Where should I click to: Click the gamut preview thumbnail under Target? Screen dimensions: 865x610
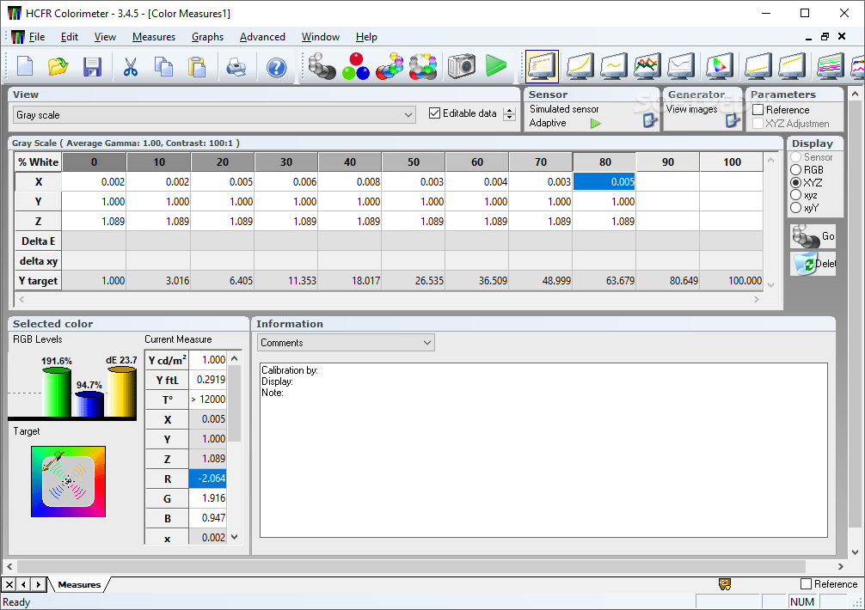coord(68,482)
